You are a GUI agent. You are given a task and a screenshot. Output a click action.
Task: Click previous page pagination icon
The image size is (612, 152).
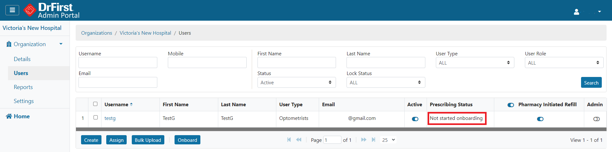(299, 140)
